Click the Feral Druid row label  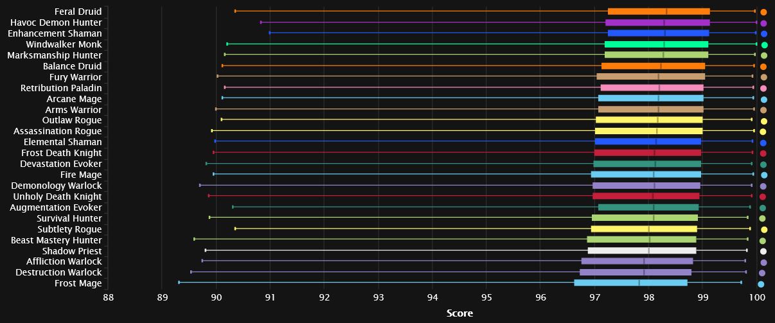point(78,12)
